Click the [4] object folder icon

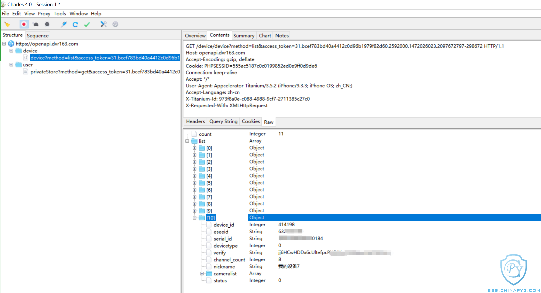[202, 176]
